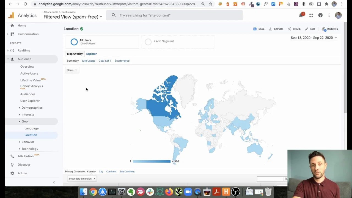352x198 pixels.
Task: Open the Help question mark icon
Action: [x=320, y=15]
